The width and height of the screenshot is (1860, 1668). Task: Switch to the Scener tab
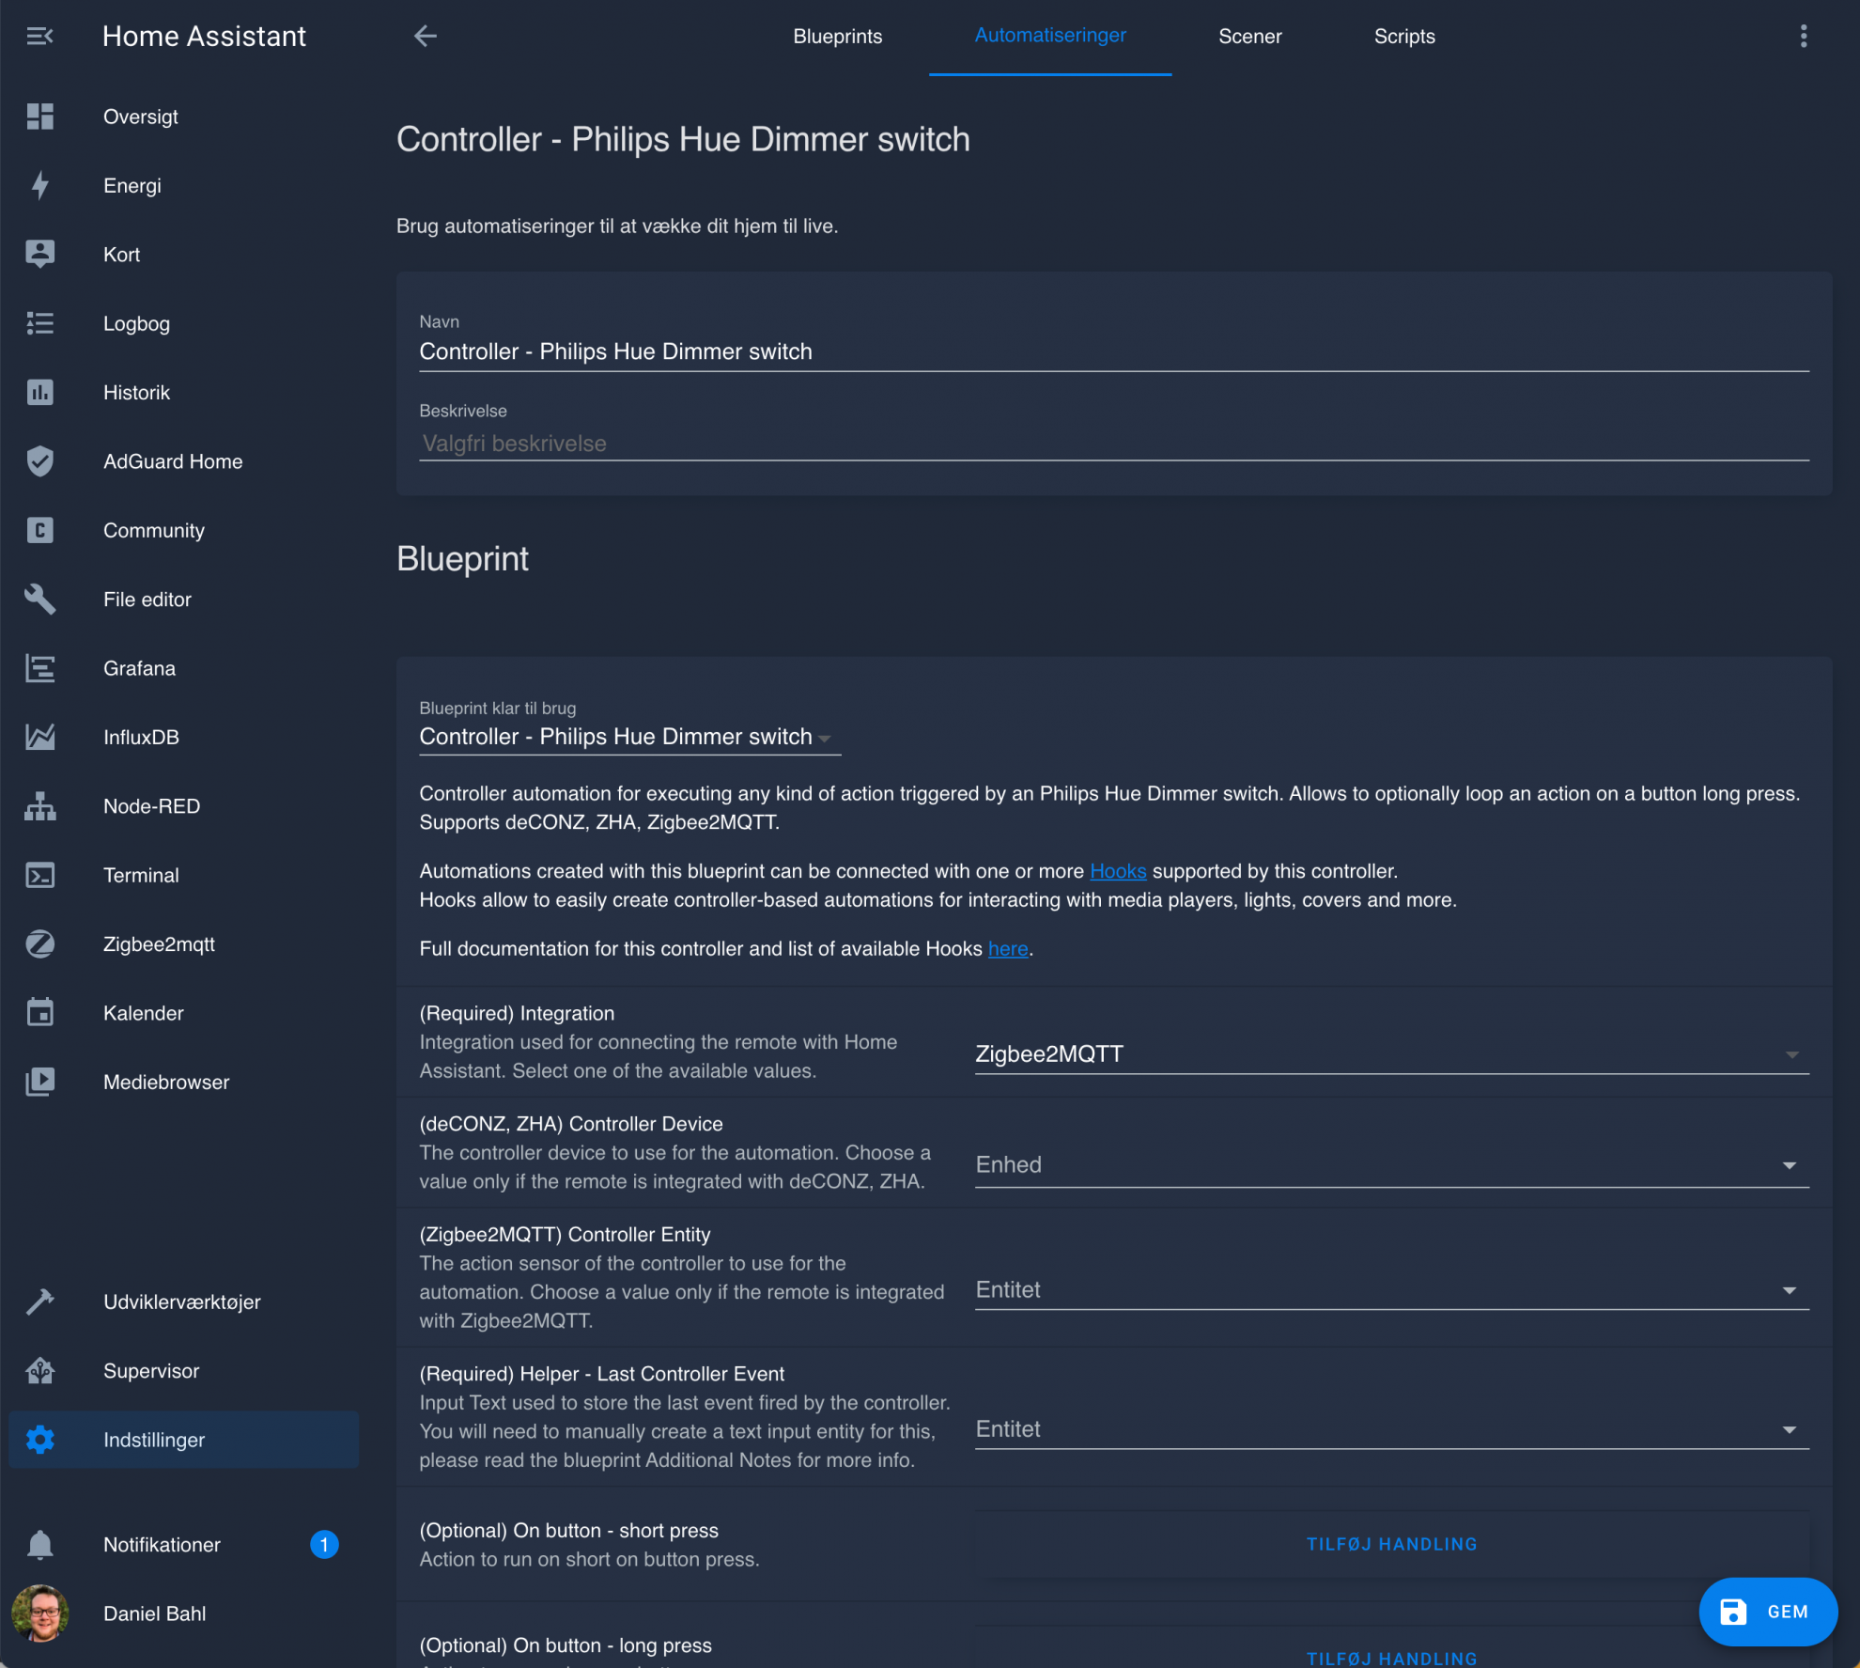pos(1249,36)
